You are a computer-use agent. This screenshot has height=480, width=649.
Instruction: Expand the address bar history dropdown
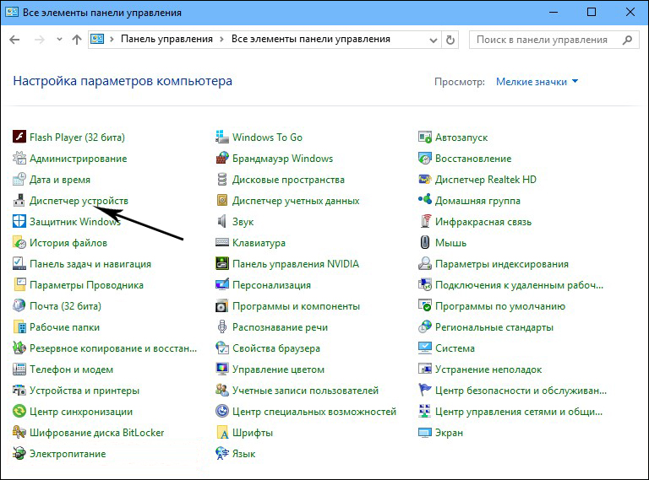point(434,40)
